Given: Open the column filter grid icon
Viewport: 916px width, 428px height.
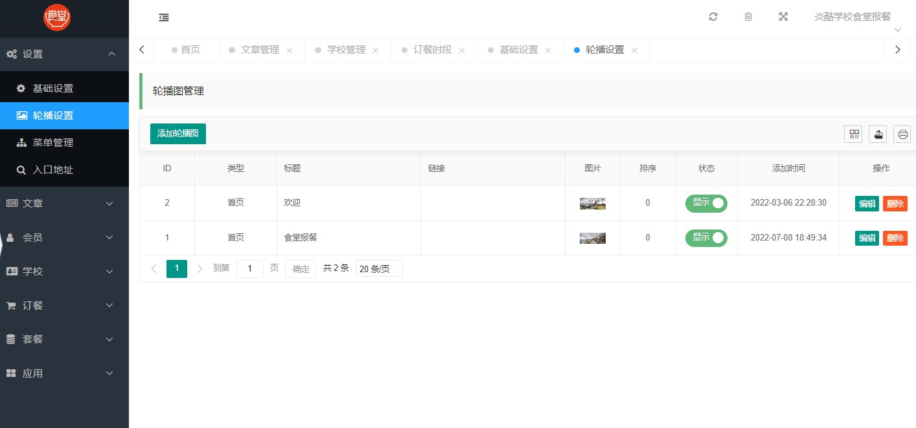Looking at the screenshot, I should (854, 134).
